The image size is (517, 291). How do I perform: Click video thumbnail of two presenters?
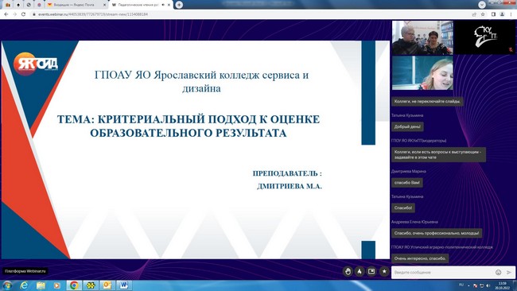(422, 37)
